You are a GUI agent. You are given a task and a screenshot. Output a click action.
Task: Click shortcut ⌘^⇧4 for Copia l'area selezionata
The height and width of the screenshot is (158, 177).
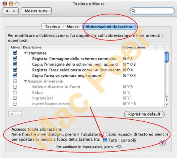(129, 76)
